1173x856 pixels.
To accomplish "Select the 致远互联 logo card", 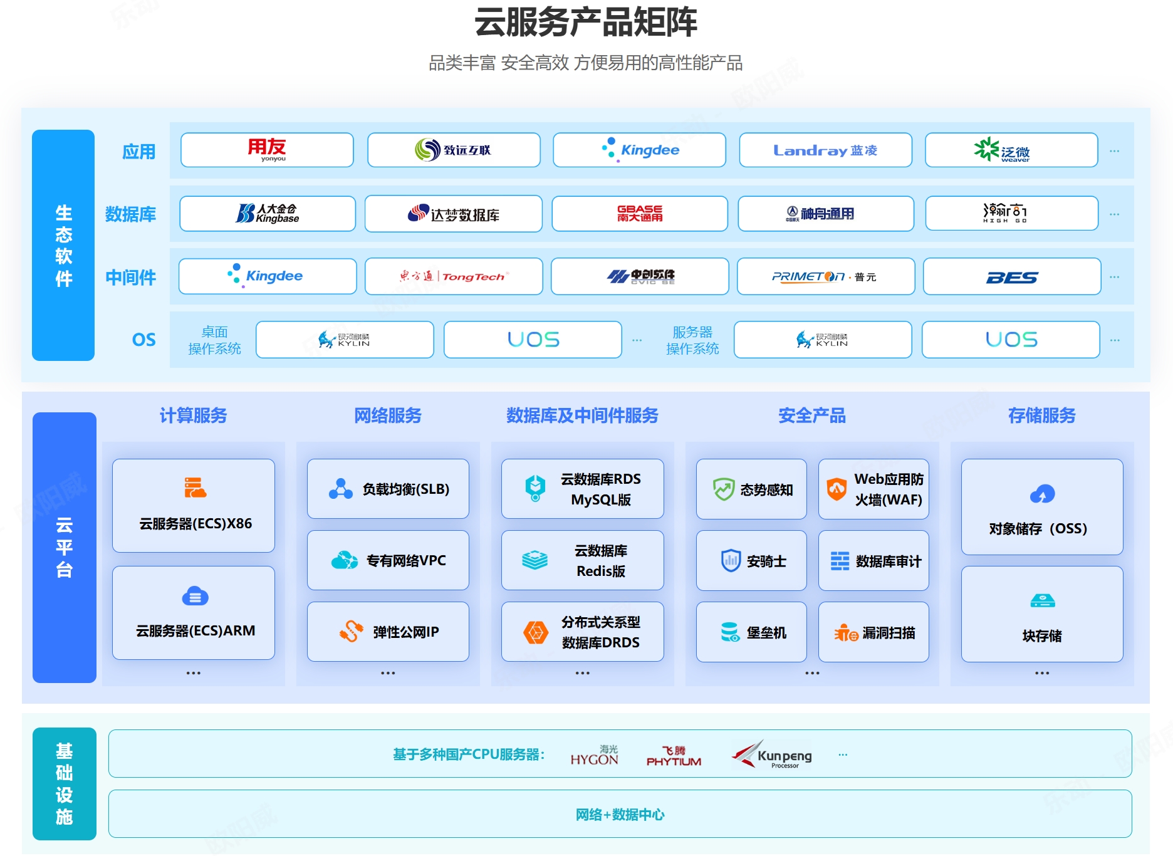I will (x=454, y=150).
